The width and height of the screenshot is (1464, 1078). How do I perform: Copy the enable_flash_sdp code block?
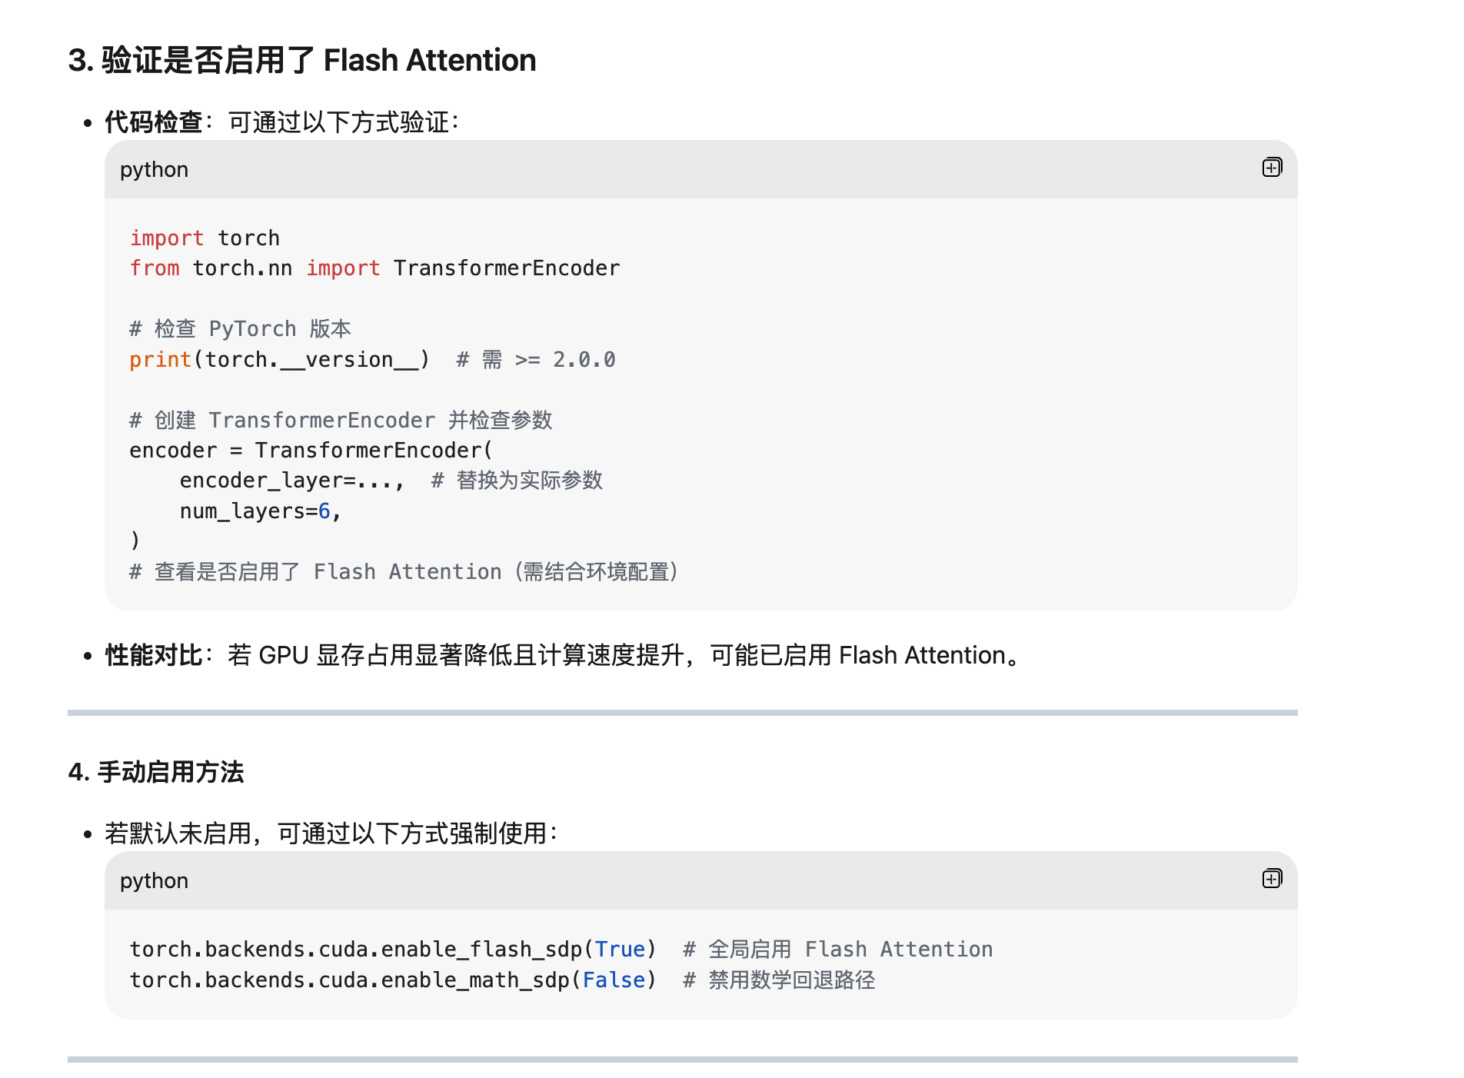(1272, 879)
